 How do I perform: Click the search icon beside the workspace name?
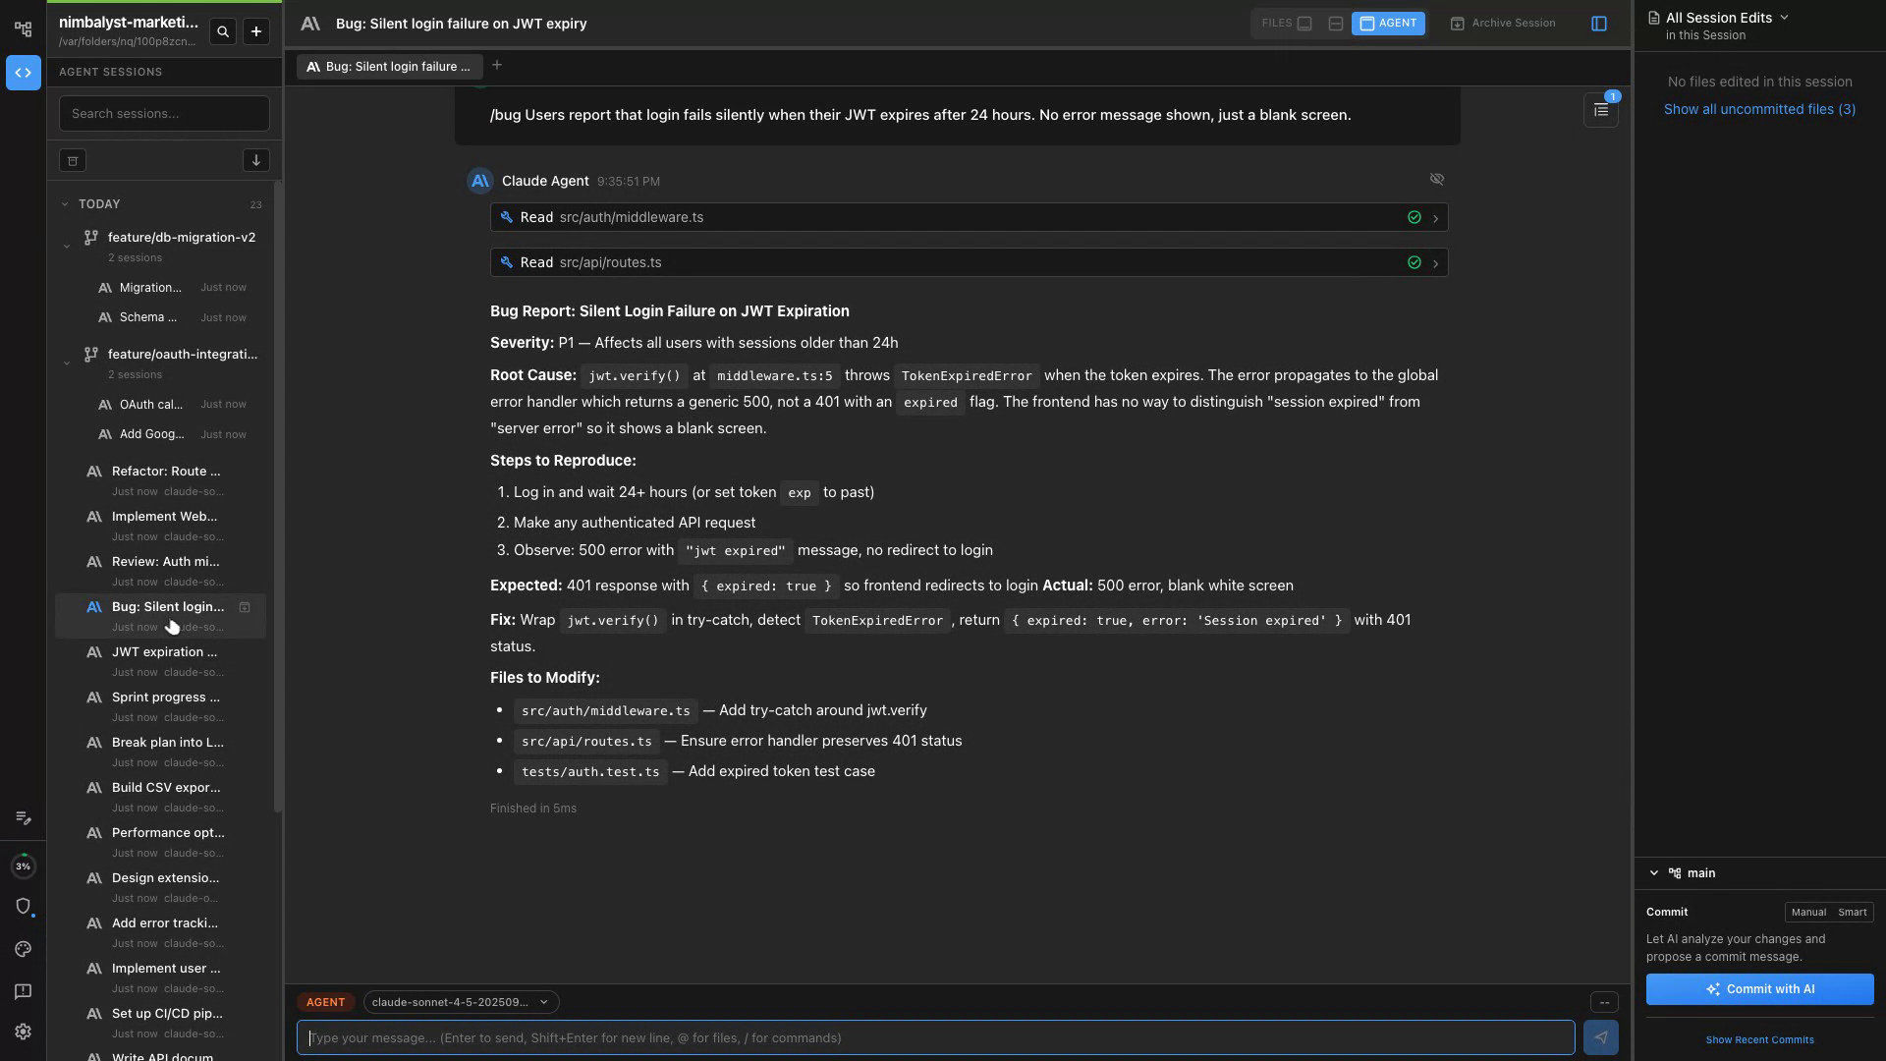tap(223, 32)
